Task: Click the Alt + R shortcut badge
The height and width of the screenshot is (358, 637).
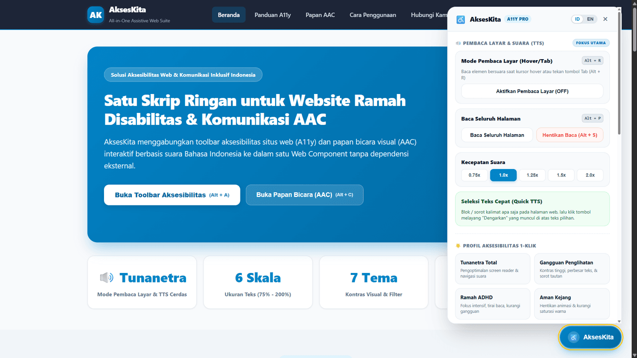Action: (592, 61)
